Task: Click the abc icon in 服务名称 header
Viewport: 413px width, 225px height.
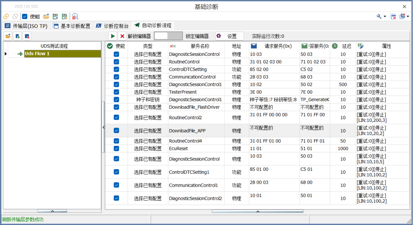Action: click(173, 46)
